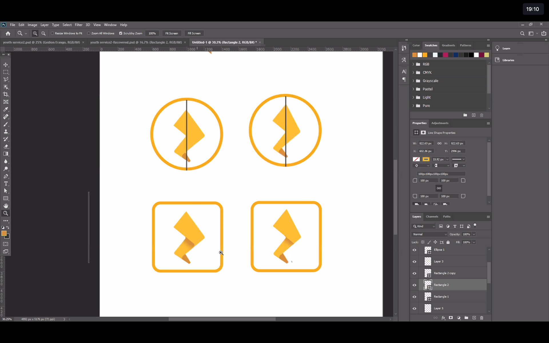Expand the RGB swatch group
The height and width of the screenshot is (343, 549).
coord(413,64)
